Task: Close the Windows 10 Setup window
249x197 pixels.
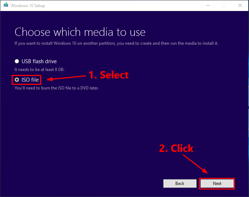Action: tap(240, 6)
